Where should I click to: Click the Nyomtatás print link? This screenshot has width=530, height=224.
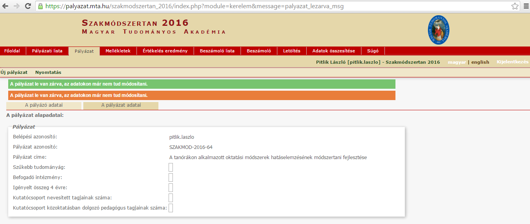pyautogui.click(x=48, y=72)
